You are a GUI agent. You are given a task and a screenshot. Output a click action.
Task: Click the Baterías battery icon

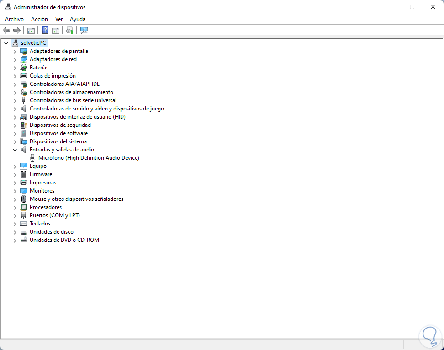pyautogui.click(x=24, y=68)
